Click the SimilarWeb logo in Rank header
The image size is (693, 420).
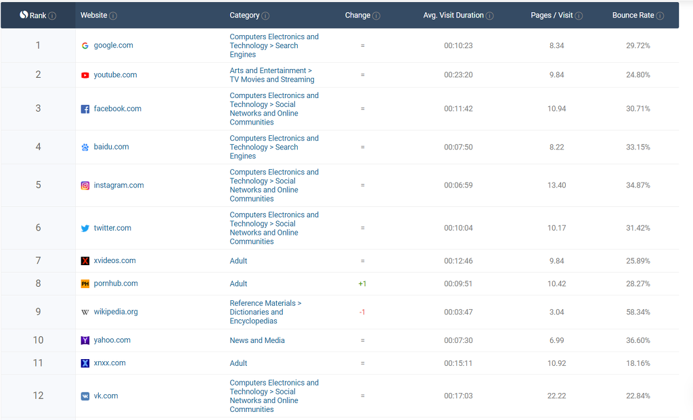(x=24, y=15)
